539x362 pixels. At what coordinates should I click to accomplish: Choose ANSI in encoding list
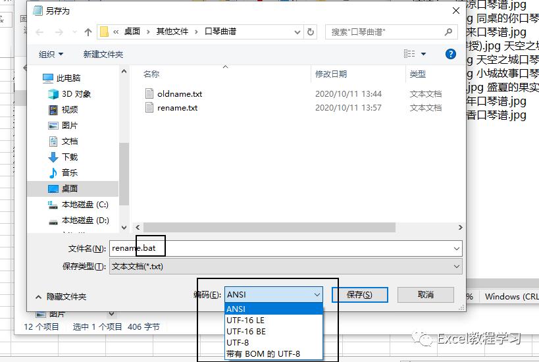(x=274, y=309)
